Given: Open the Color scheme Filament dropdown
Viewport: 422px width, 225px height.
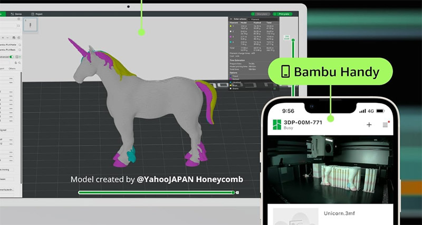Looking at the screenshot, I should [264, 19].
